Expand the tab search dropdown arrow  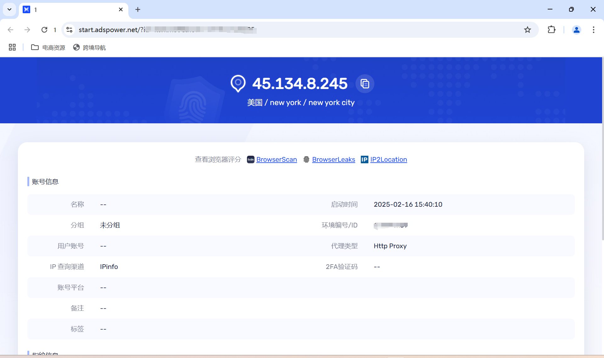point(9,9)
